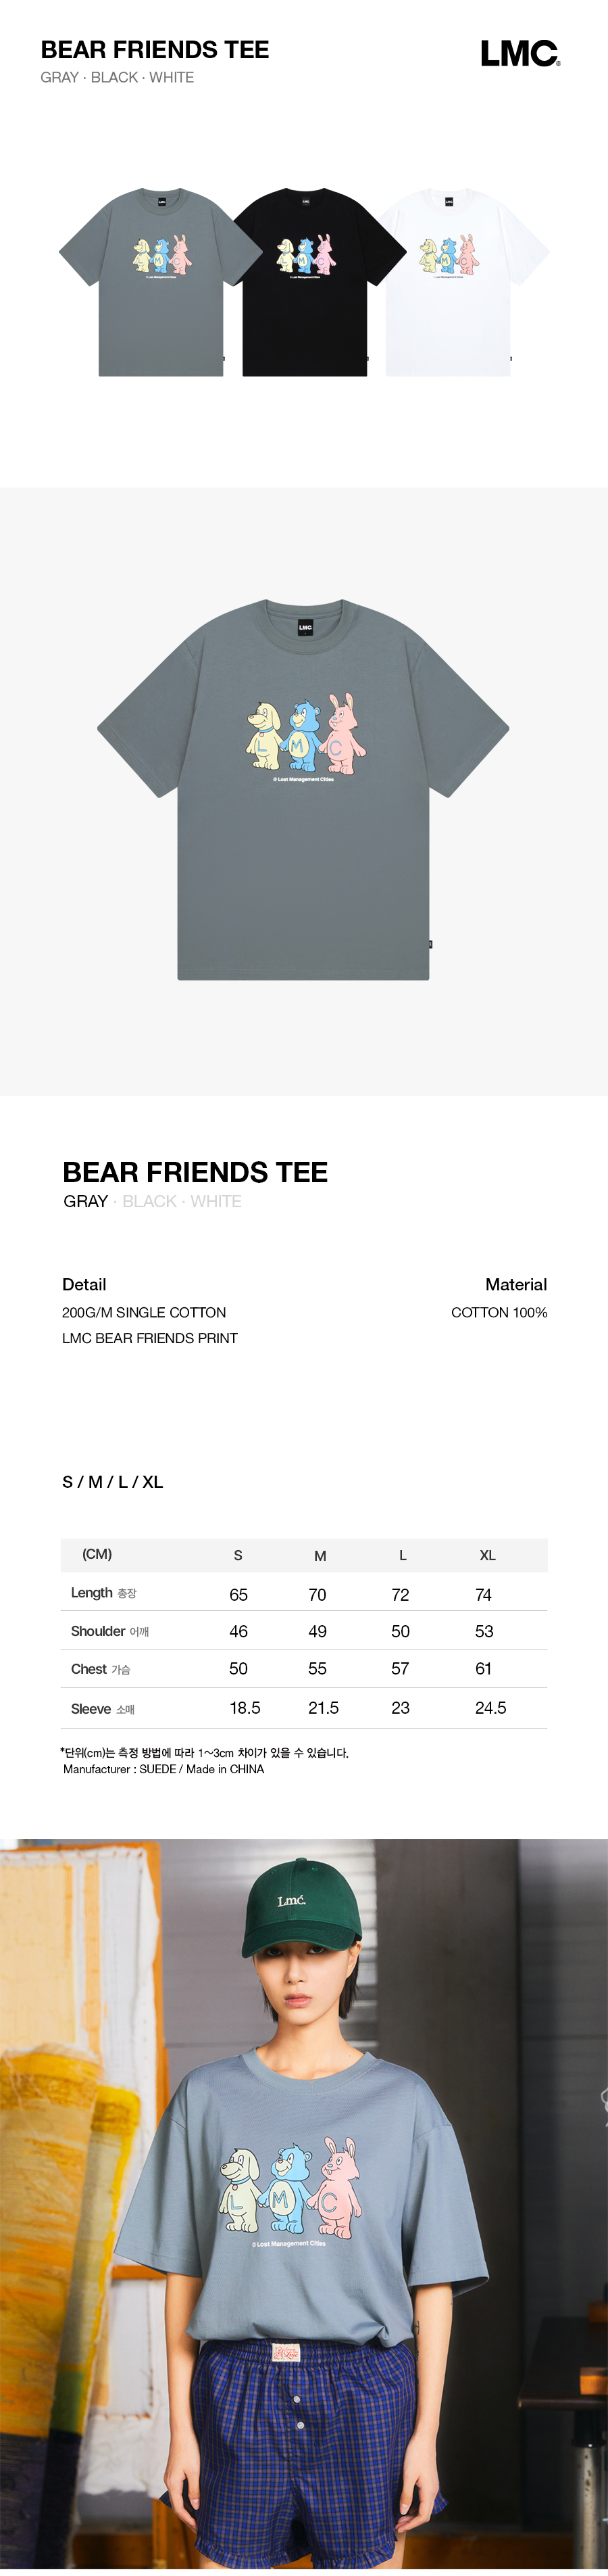
Task: Click the S / M / L / XL size text
Action: point(113,1481)
